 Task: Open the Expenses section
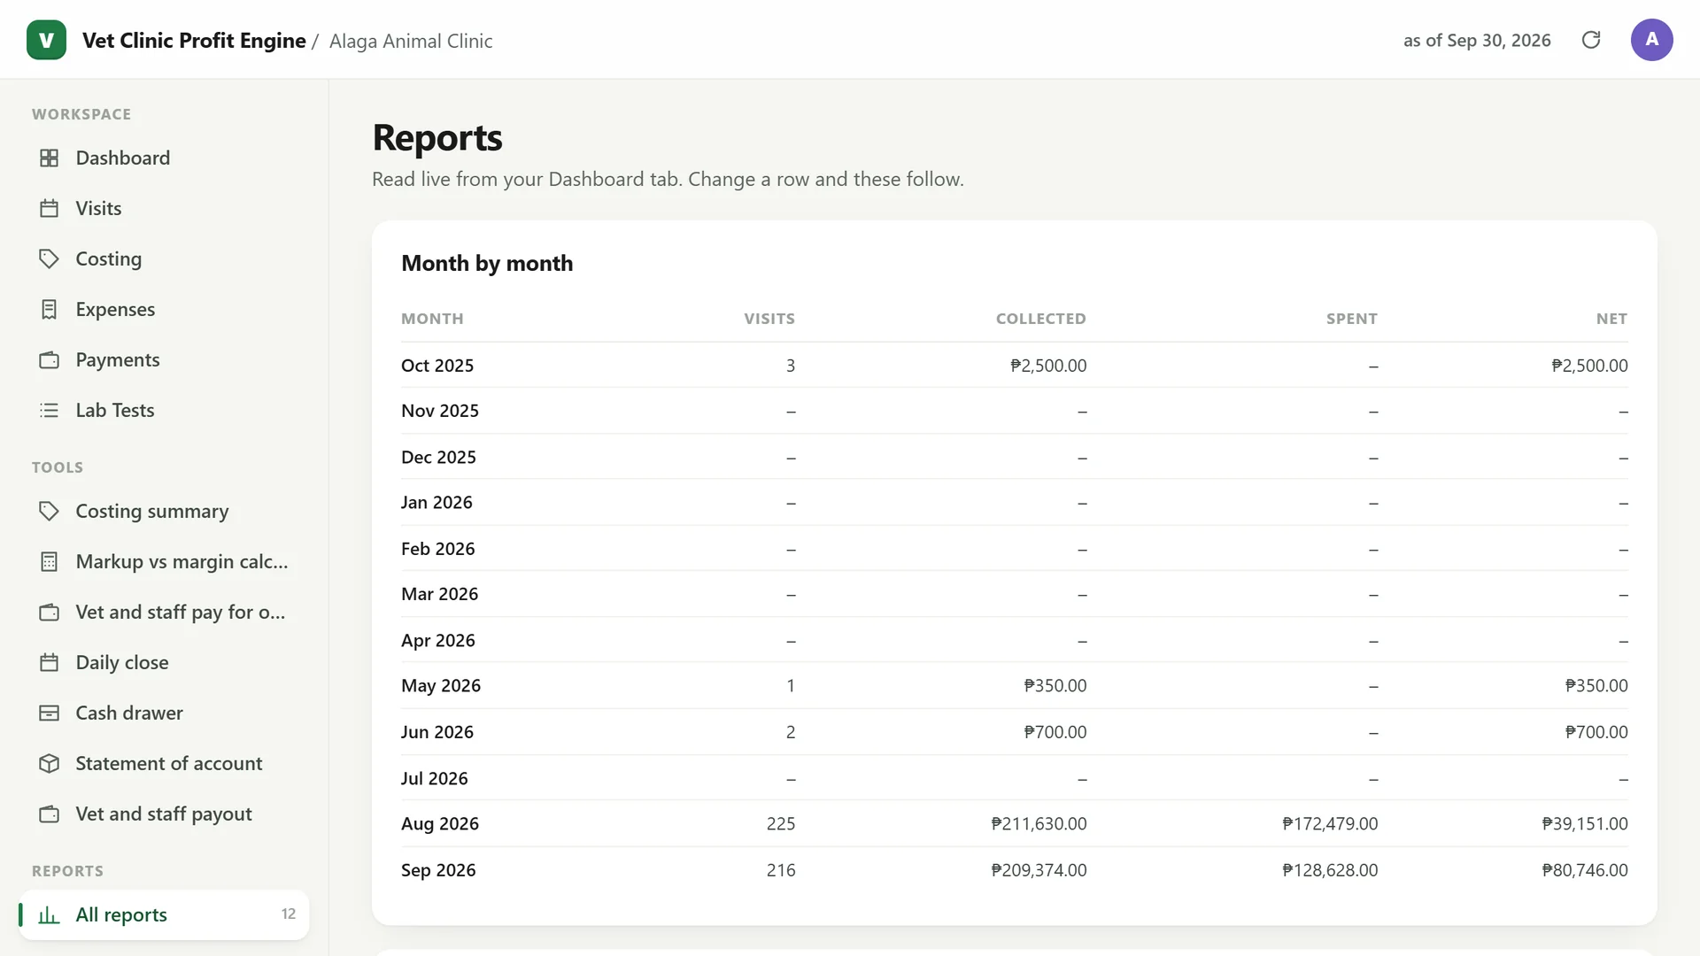164,309
